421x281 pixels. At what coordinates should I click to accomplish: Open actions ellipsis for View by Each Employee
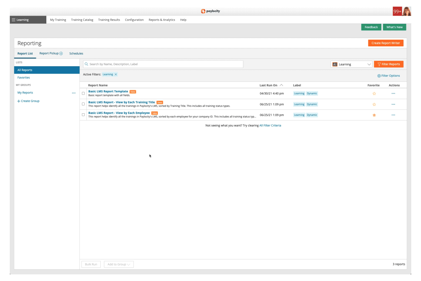[x=393, y=115]
